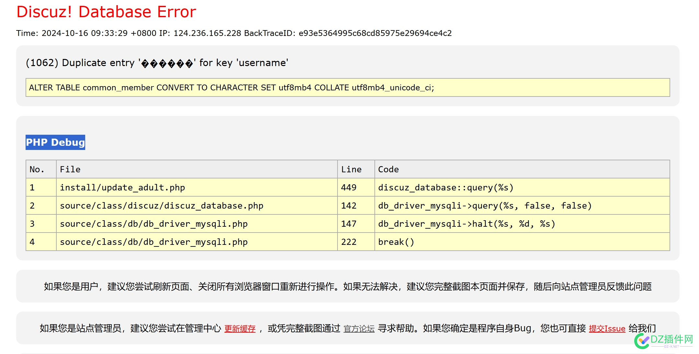Click the Discuz! Database Error heading
Screen dimensions: 699x354
pos(106,12)
